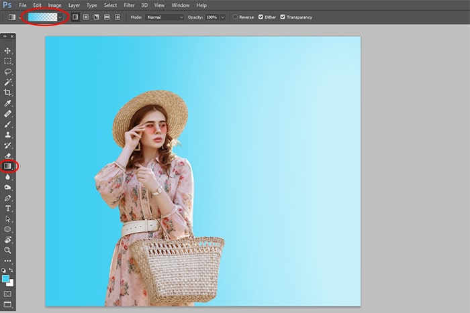
Task: Change the screen mode
Action: click(8, 304)
